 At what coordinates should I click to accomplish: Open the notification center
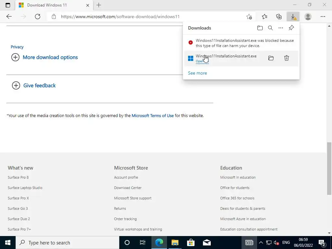[x=322, y=243]
